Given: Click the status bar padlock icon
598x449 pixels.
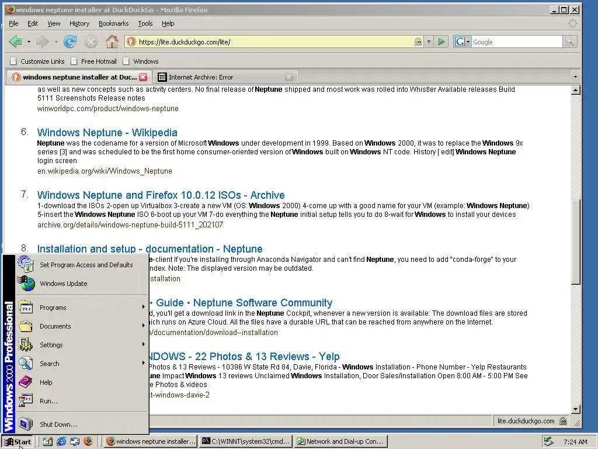Looking at the screenshot, I should tap(563, 421).
